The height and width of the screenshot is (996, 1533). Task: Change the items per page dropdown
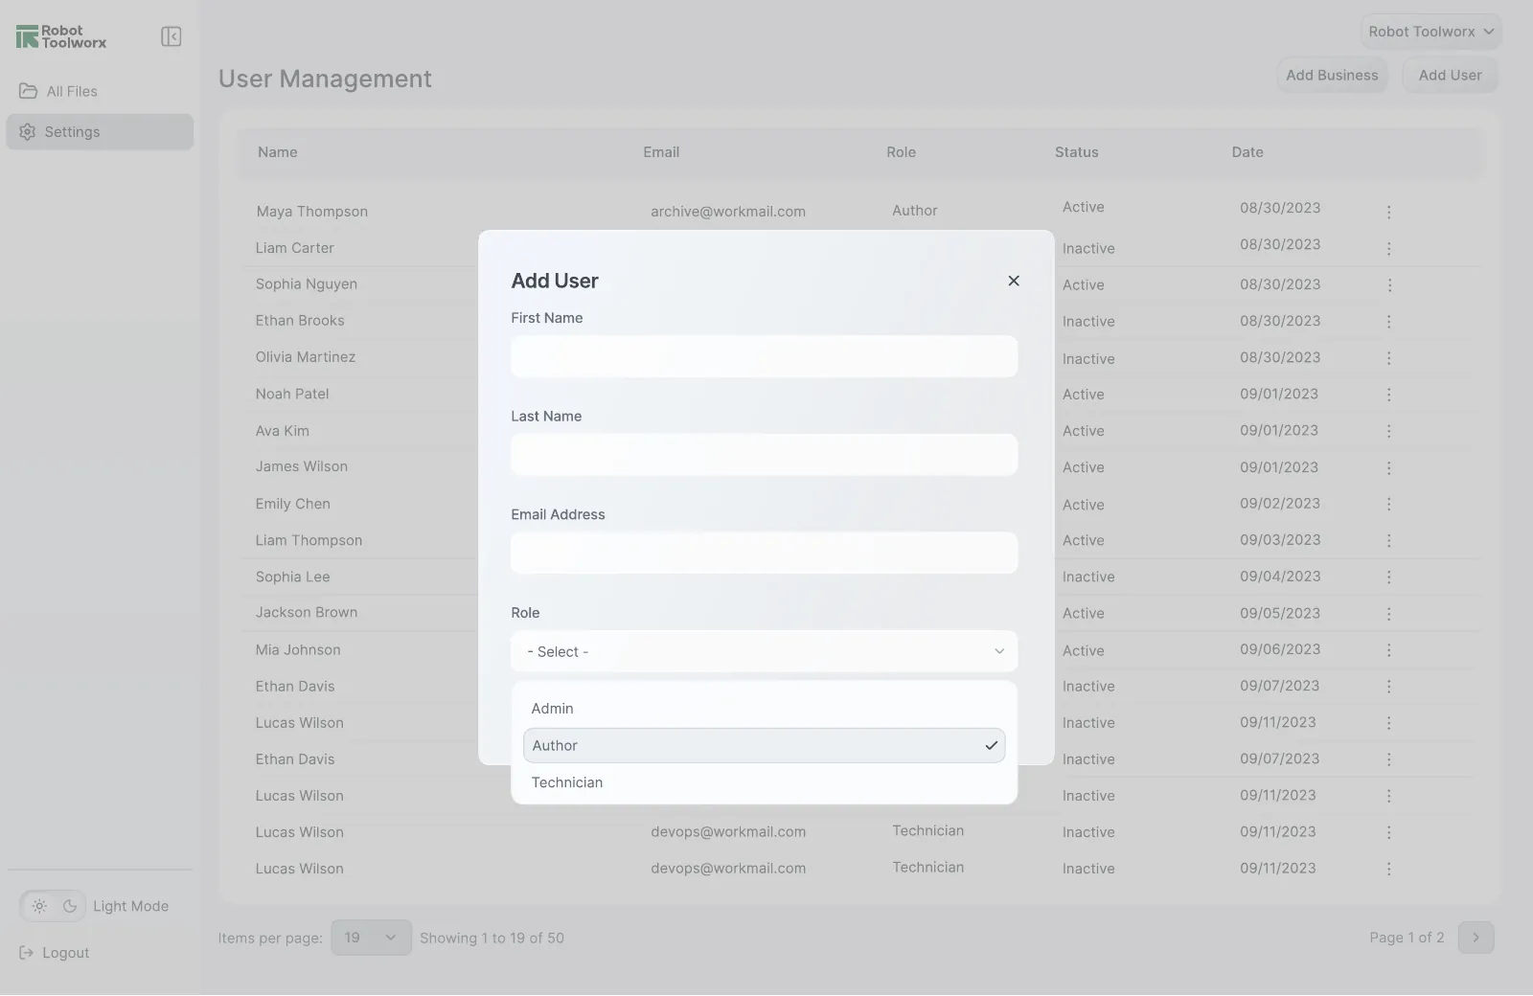[371, 938]
